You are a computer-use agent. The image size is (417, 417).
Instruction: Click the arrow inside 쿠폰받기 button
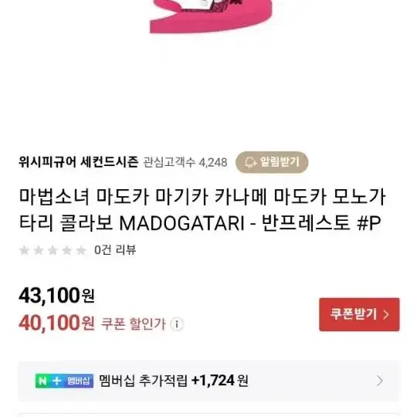(386, 314)
